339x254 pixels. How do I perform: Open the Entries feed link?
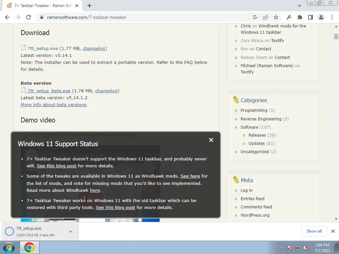pyautogui.click(x=252, y=198)
